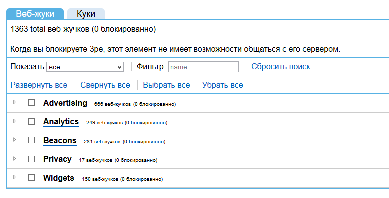Click the '249 веб-жучков' count text
The width and height of the screenshot is (389, 198).
point(104,123)
